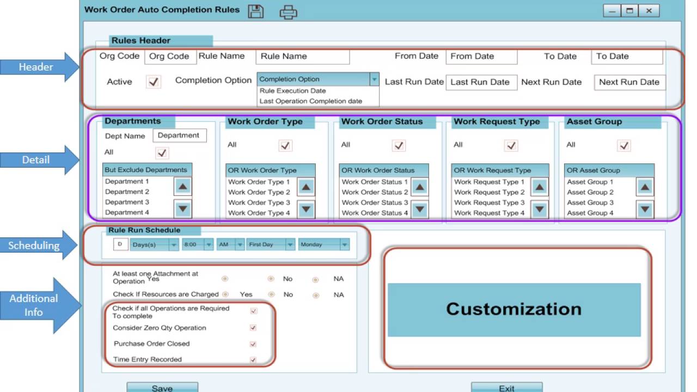Choose Rule Execution Date option

292,91
